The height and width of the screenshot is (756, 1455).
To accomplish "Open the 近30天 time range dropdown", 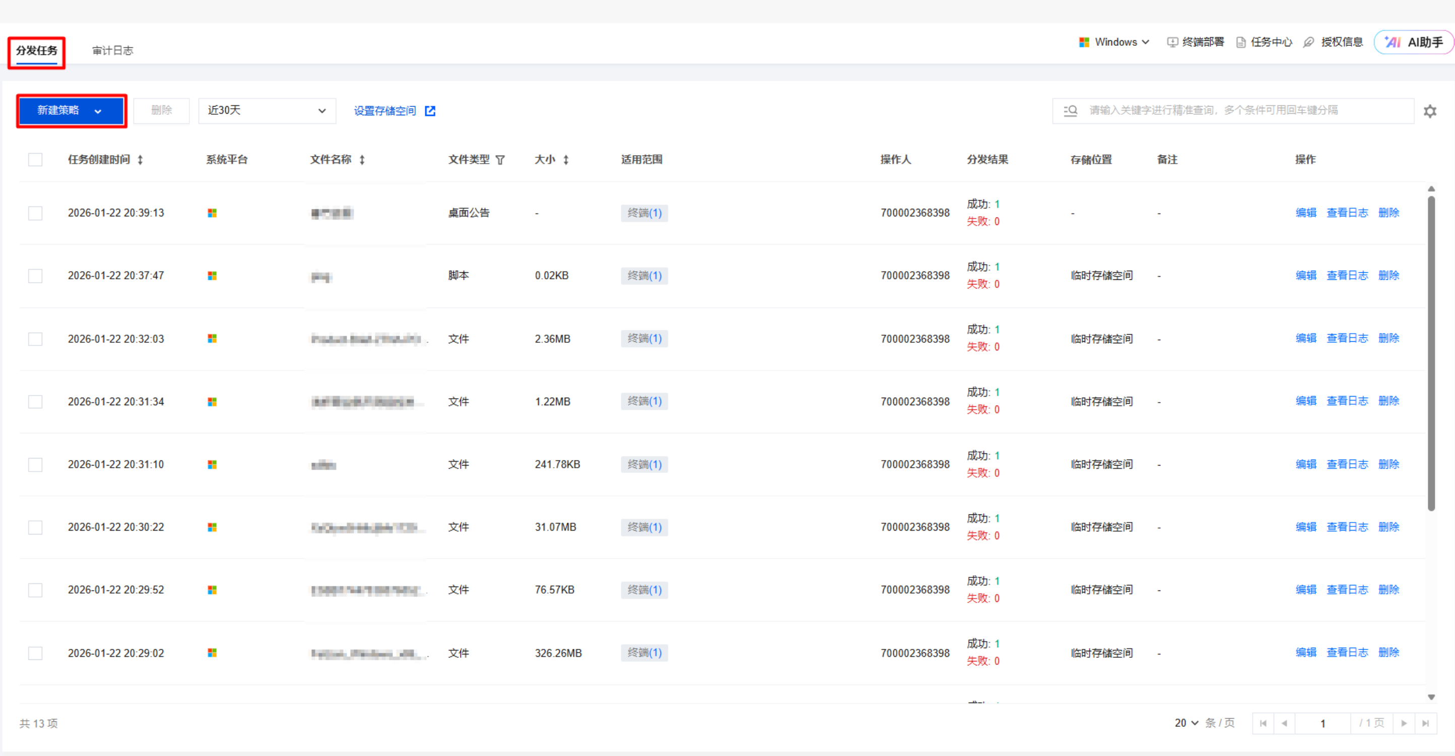I will tap(267, 111).
